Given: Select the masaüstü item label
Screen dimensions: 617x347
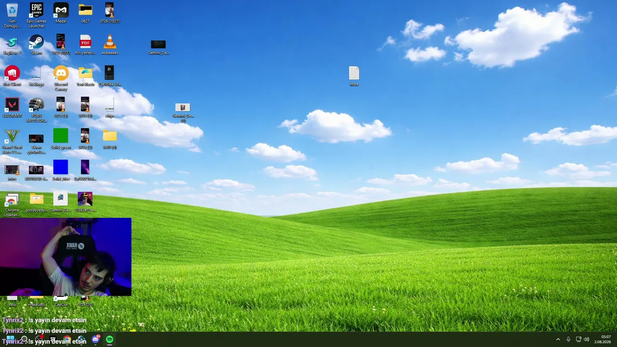Looking at the screenshot, I should point(36,304).
